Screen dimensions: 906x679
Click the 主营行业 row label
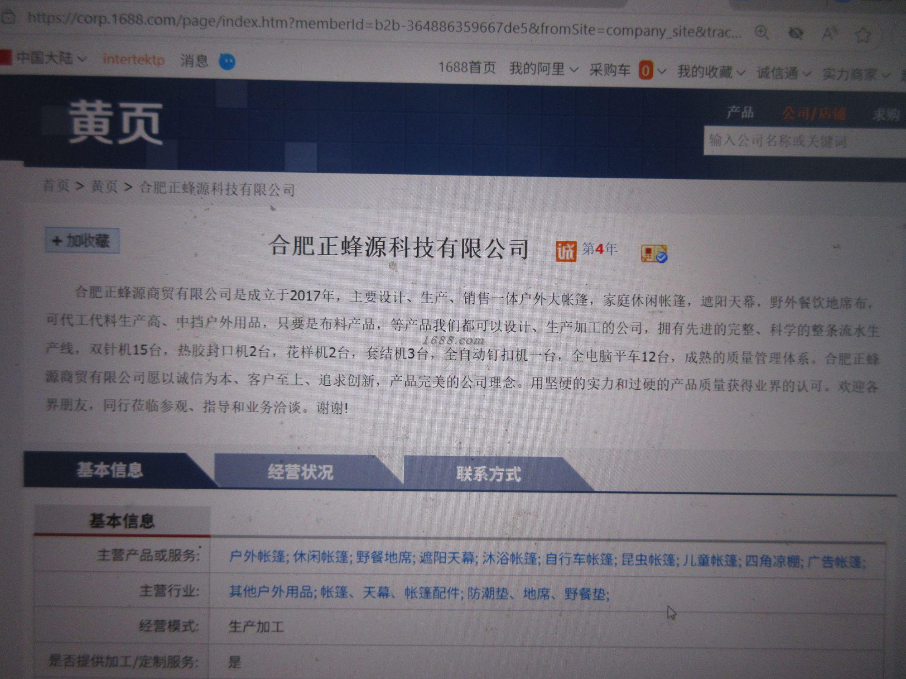(x=169, y=591)
